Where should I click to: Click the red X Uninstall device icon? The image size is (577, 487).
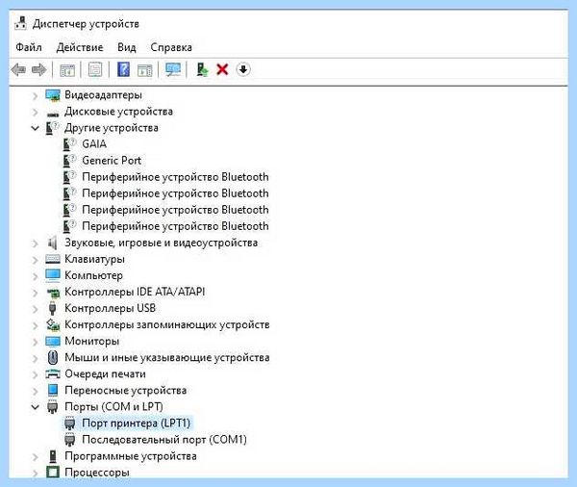tap(222, 69)
